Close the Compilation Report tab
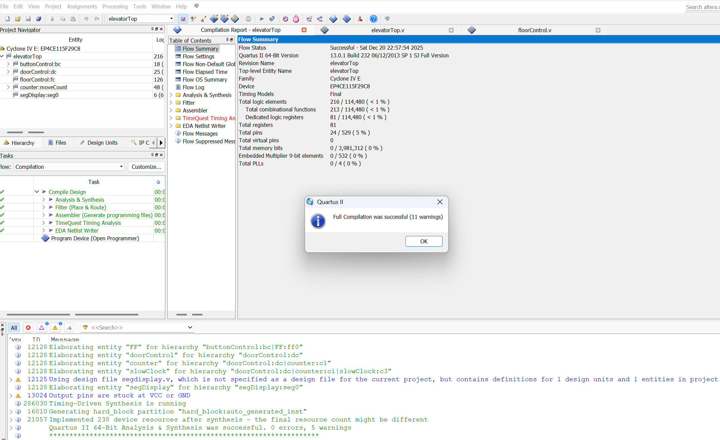The image size is (720, 440). [x=304, y=30]
